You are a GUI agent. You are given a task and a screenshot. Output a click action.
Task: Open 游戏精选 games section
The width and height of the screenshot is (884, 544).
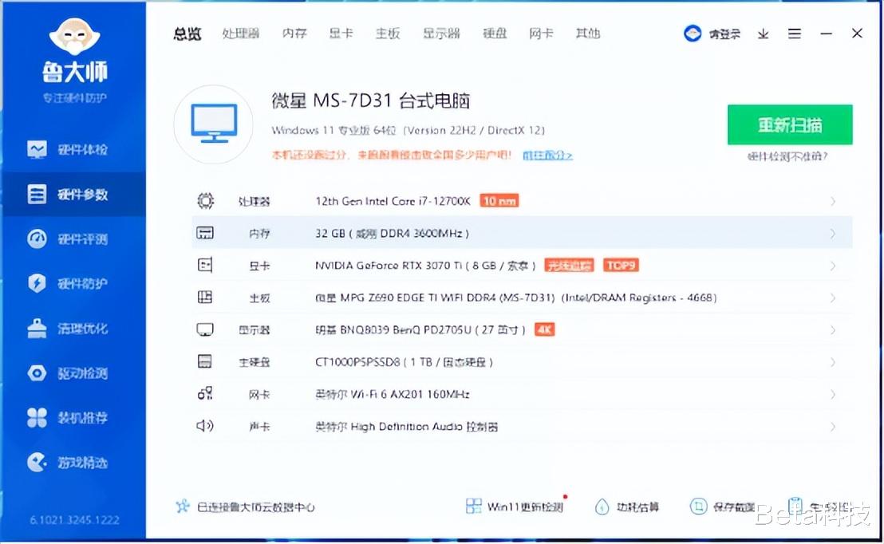(68, 463)
